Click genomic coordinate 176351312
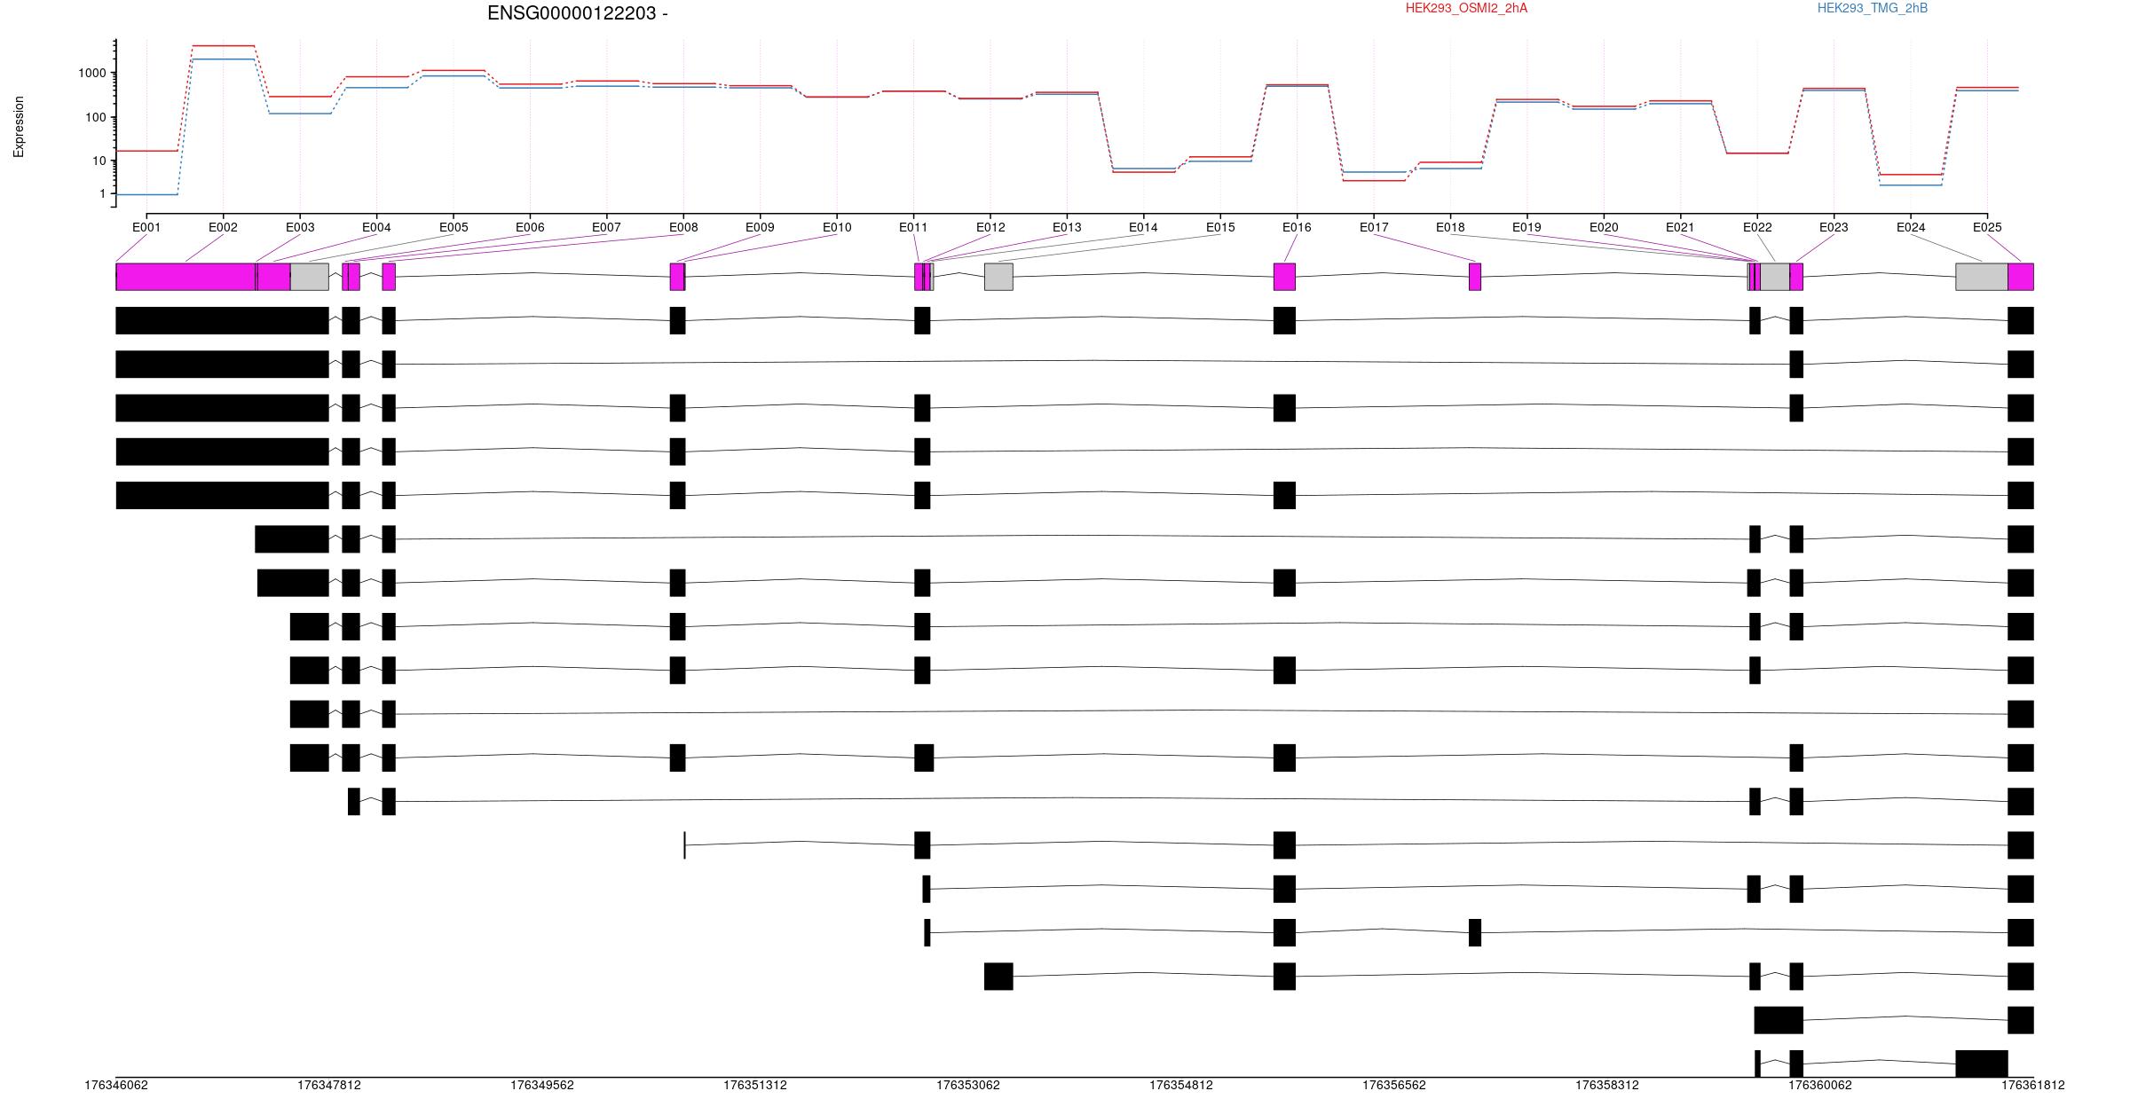This screenshot has height=1099, width=2130. pos(755,1086)
